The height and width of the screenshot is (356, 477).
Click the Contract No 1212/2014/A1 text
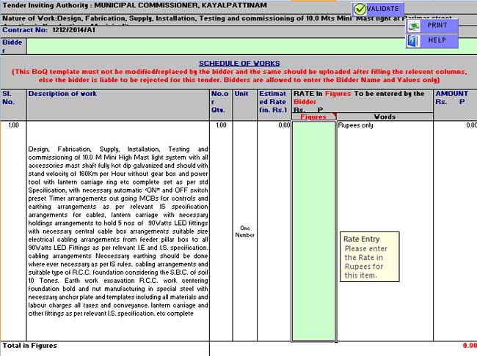tap(48, 30)
